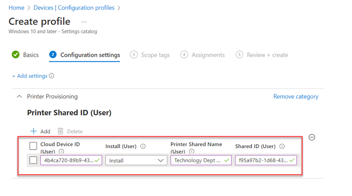Click the plus Add row icon
This screenshot has width=352, height=196.
pyautogui.click(x=33, y=131)
